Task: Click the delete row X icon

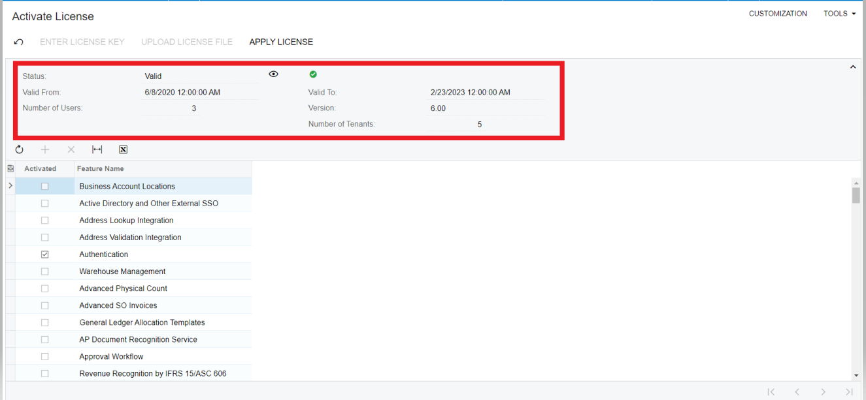Action: (71, 149)
